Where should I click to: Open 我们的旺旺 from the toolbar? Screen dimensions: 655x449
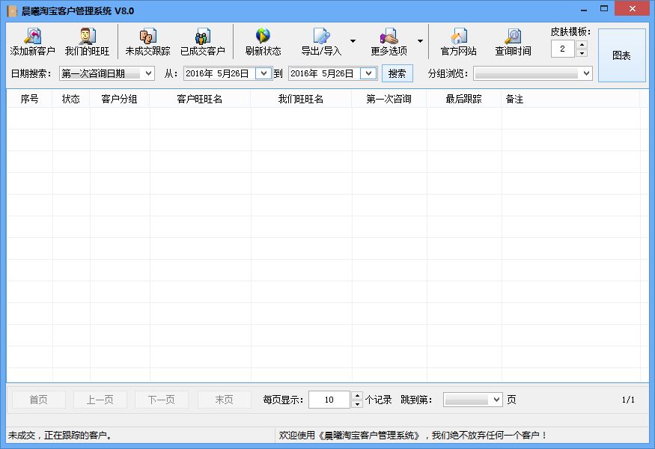pyautogui.click(x=89, y=41)
